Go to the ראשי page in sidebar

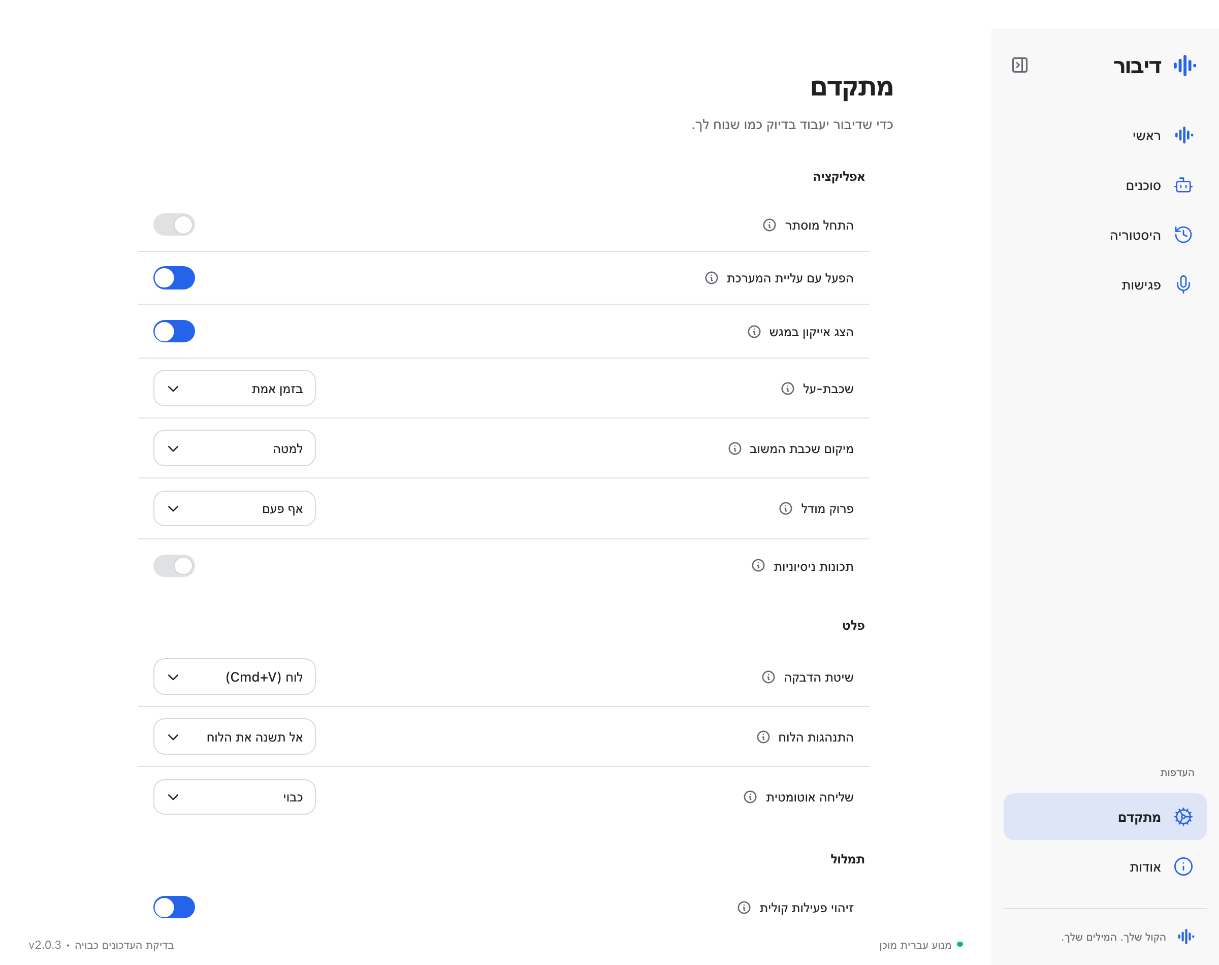pyautogui.click(x=1105, y=136)
